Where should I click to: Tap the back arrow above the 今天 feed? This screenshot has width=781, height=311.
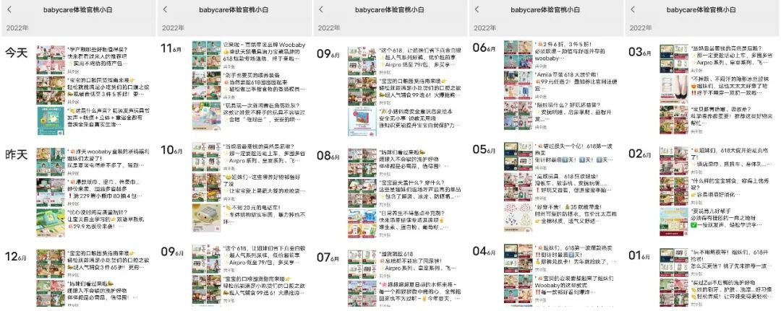[x=9, y=9]
